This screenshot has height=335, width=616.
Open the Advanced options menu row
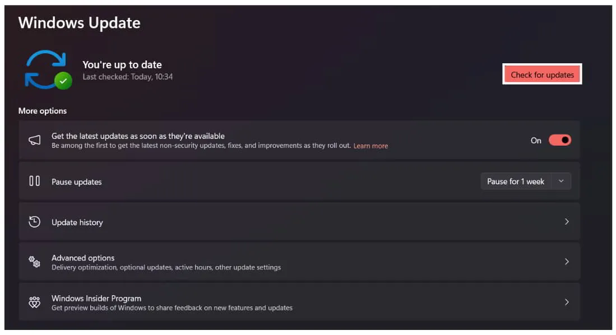[x=280, y=262]
